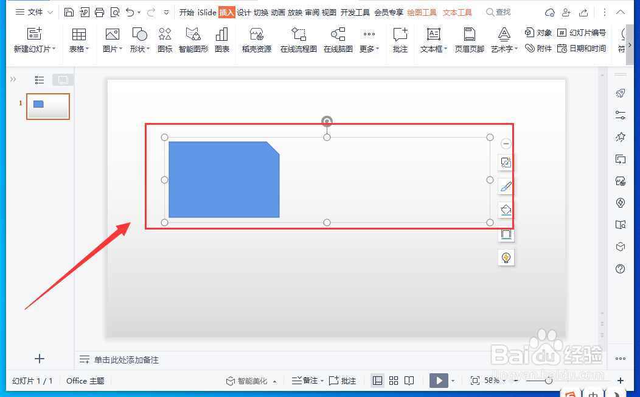Switch to 绘图工具 drawing tools tab
Screen dimensions: 640x397
(422, 13)
